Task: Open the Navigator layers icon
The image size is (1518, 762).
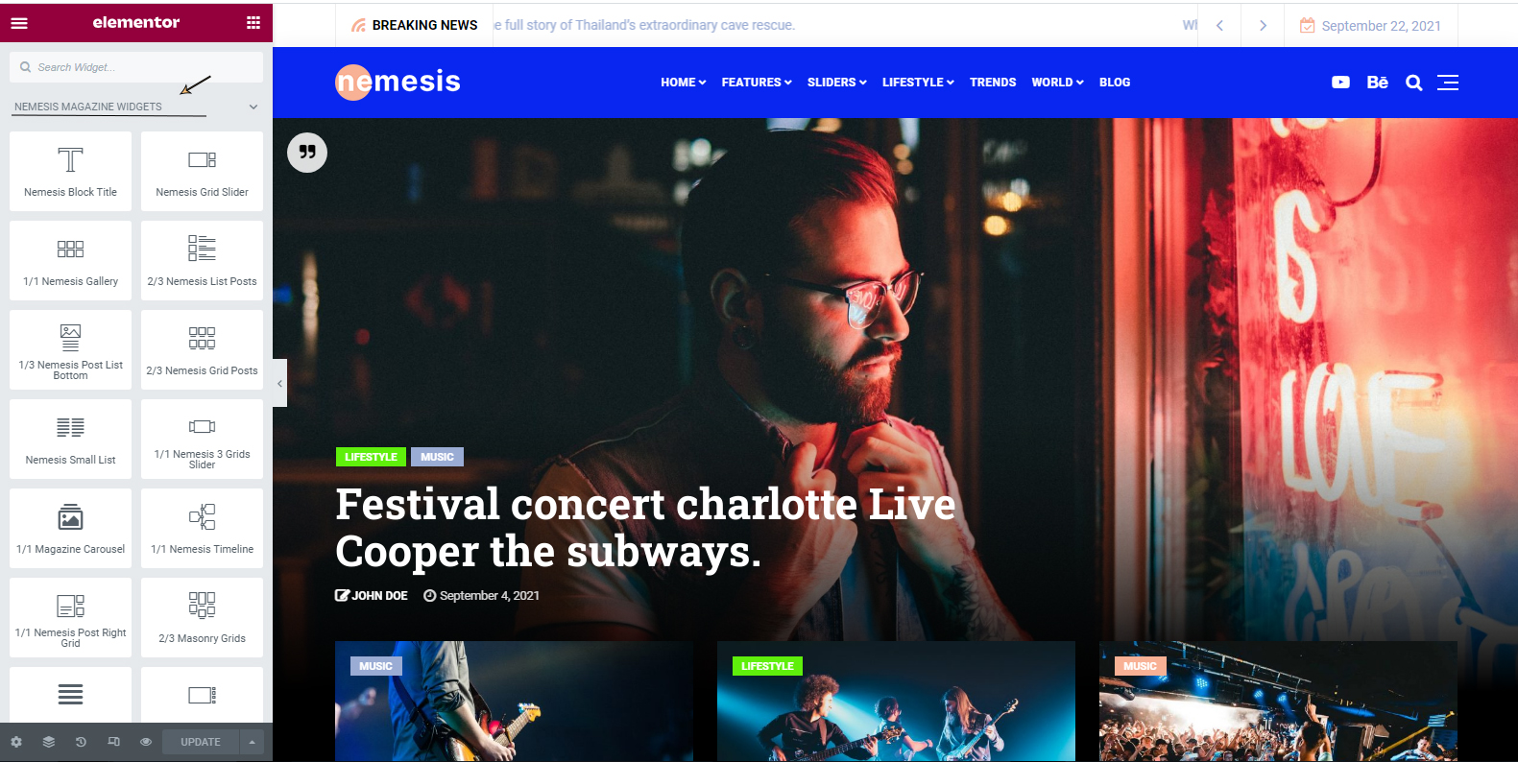Action: point(49,742)
